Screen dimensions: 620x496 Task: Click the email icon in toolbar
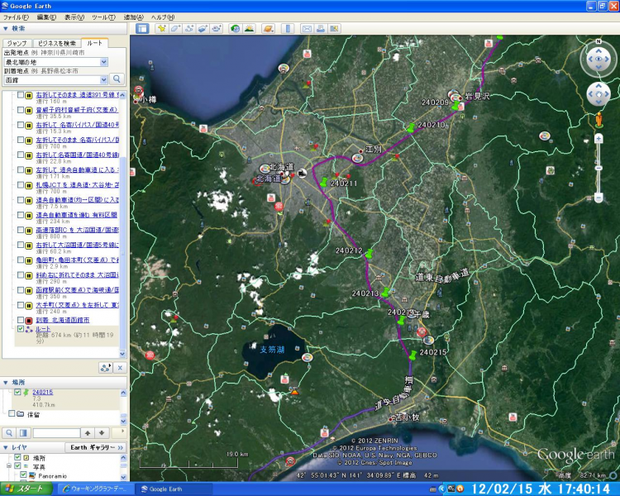click(307, 28)
